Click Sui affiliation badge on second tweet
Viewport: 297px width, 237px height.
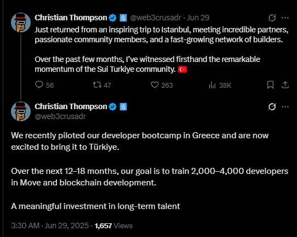coord(123,107)
